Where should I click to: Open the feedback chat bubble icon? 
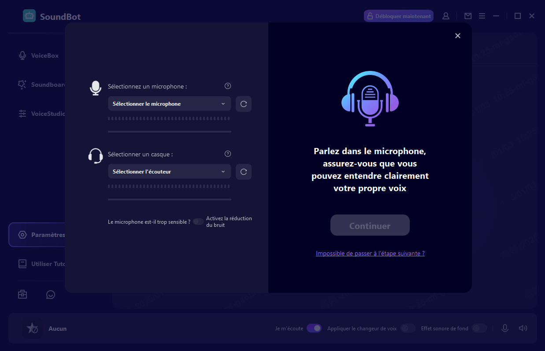click(51, 295)
